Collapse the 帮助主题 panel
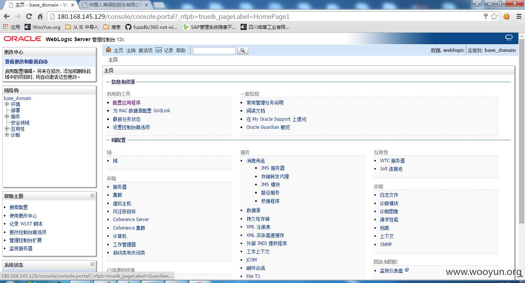 [92, 195]
